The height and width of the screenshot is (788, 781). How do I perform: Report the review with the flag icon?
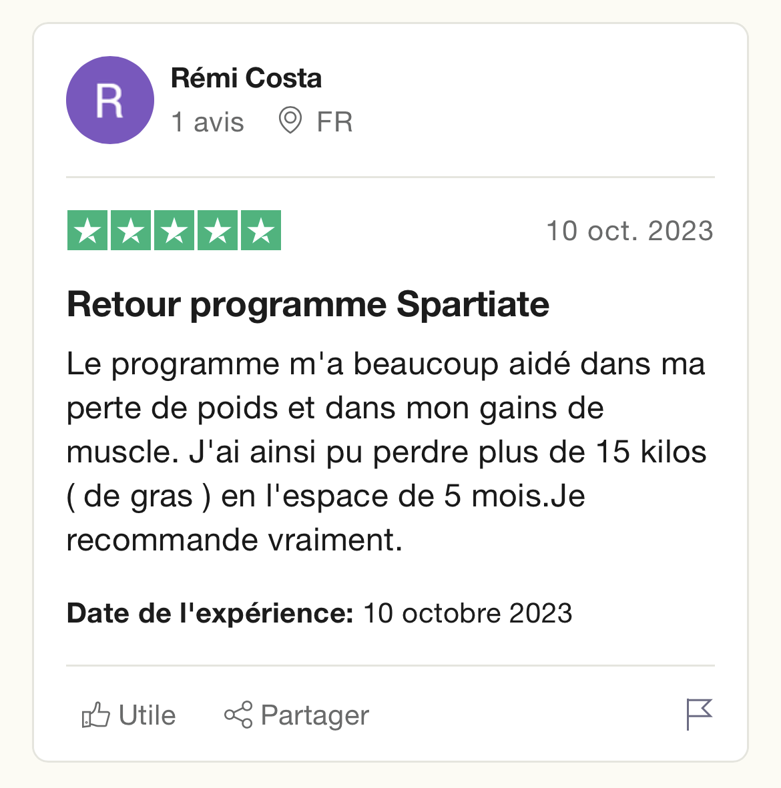[700, 715]
